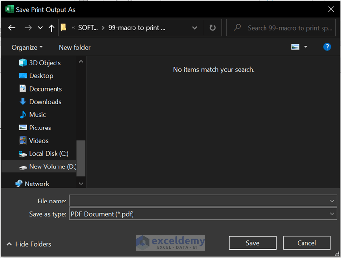Image resolution: width=341 pixels, height=258 pixels.
Task: Click the Downloads arrow icon
Action: [23, 102]
